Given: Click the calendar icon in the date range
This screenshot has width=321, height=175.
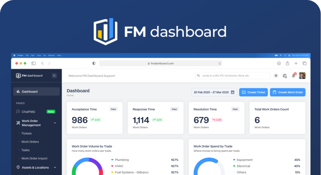Looking at the screenshot, I should pos(233,92).
